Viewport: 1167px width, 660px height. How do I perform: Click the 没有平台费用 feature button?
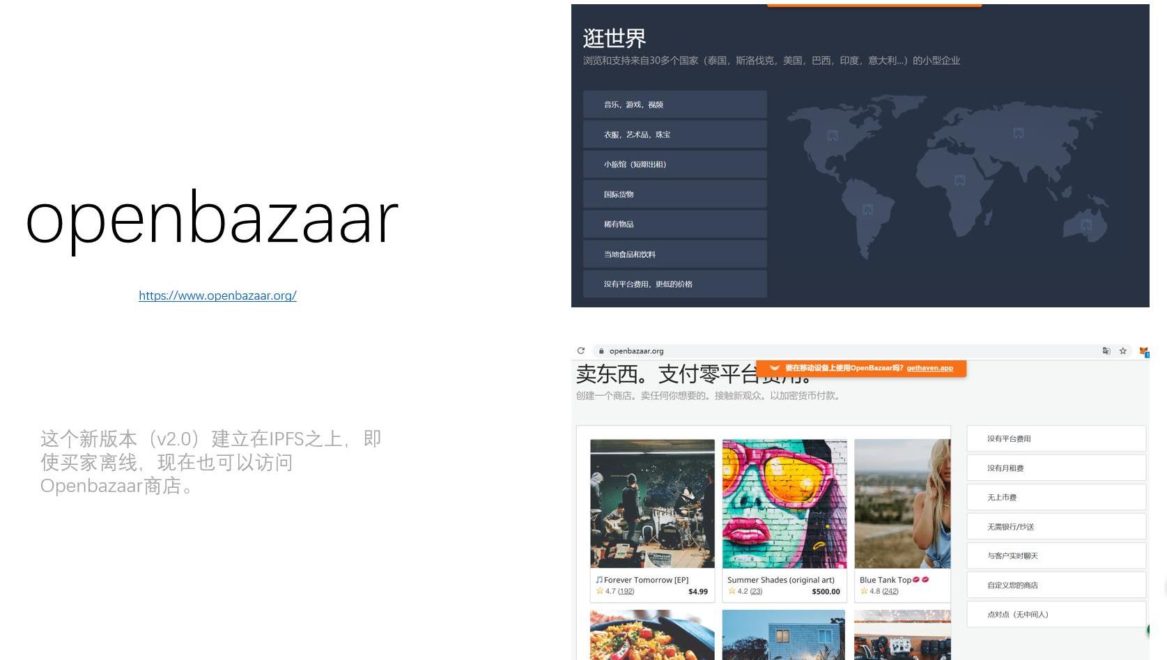[1056, 439]
